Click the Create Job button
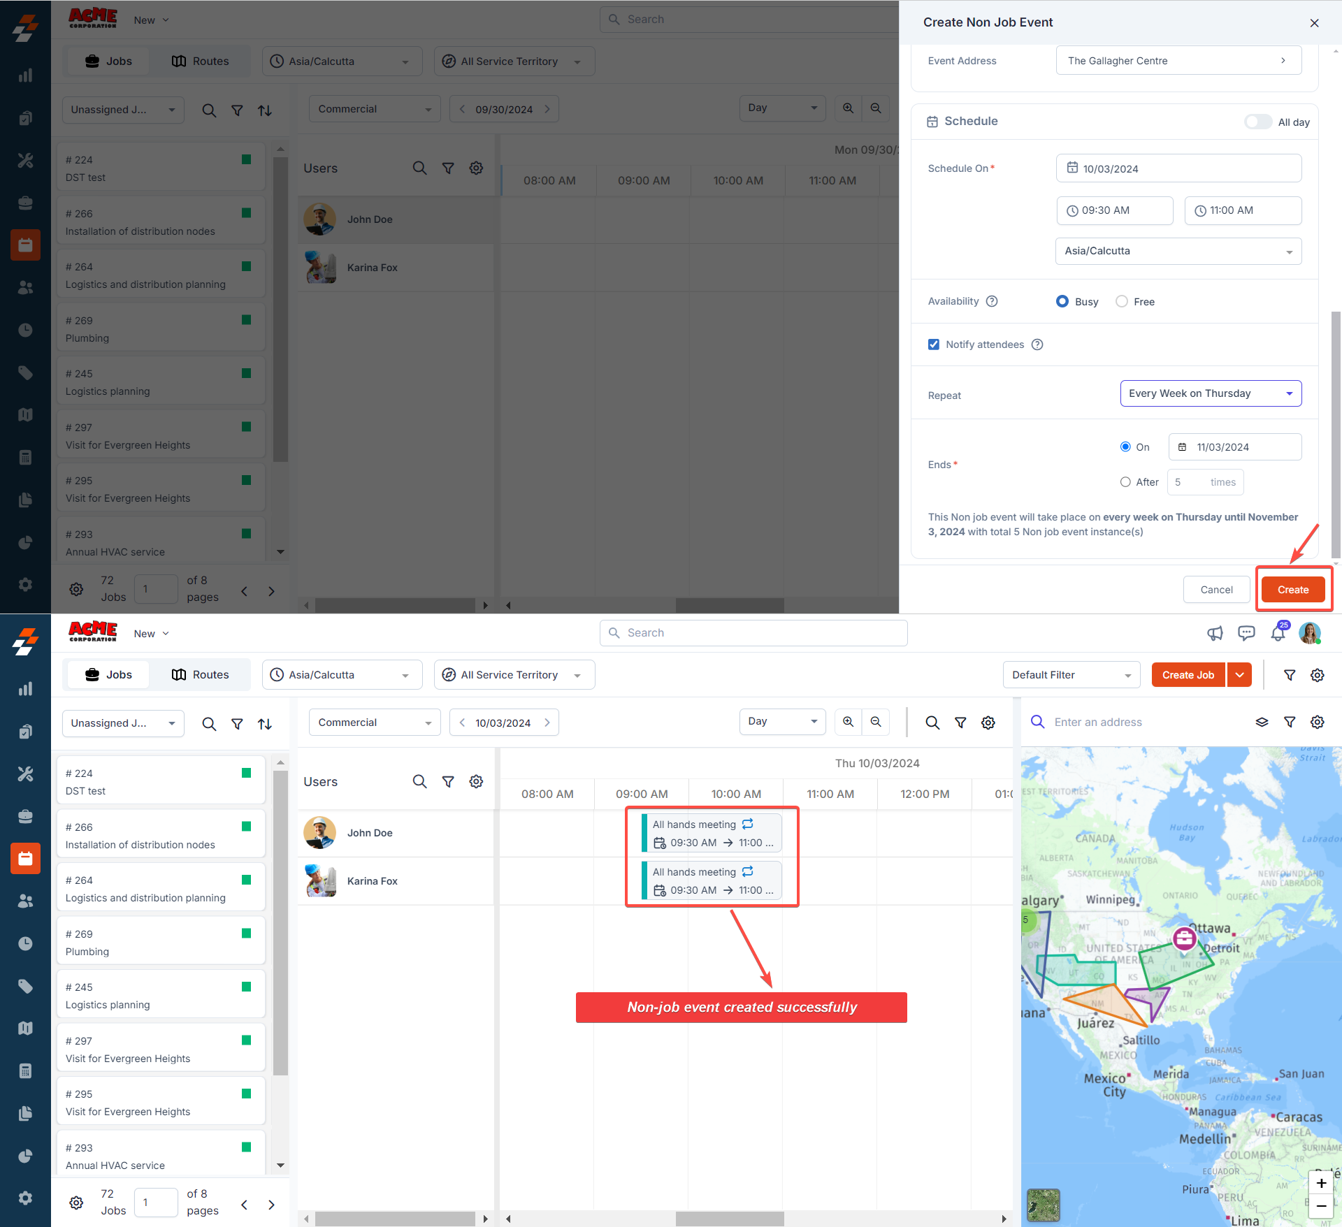Image resolution: width=1342 pixels, height=1227 pixels. coord(1188,675)
